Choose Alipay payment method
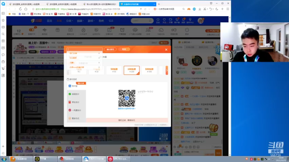 tap(76, 86)
